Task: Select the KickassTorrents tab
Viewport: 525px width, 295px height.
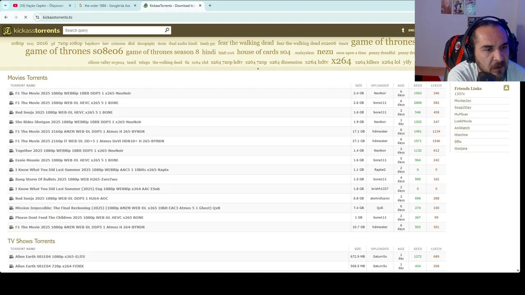Action: click(172, 6)
